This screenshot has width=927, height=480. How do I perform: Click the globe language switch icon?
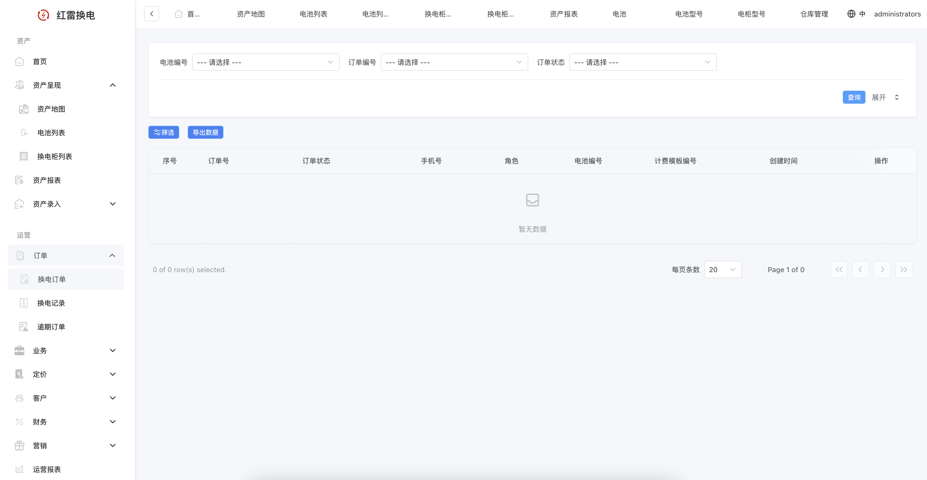click(851, 14)
